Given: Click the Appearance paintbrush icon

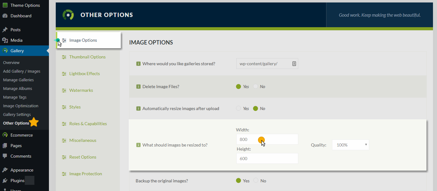Looking at the screenshot, I should tap(5, 170).
